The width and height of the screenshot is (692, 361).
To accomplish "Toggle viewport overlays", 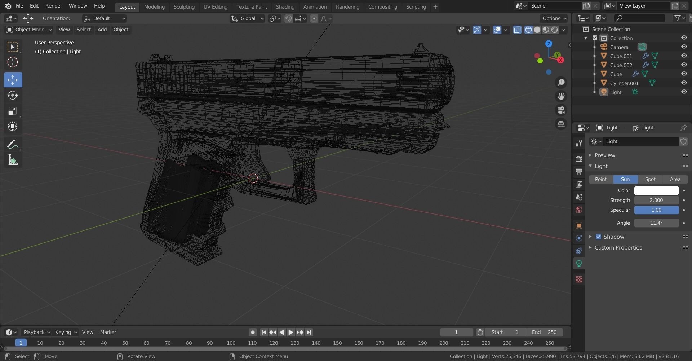I will [497, 30].
